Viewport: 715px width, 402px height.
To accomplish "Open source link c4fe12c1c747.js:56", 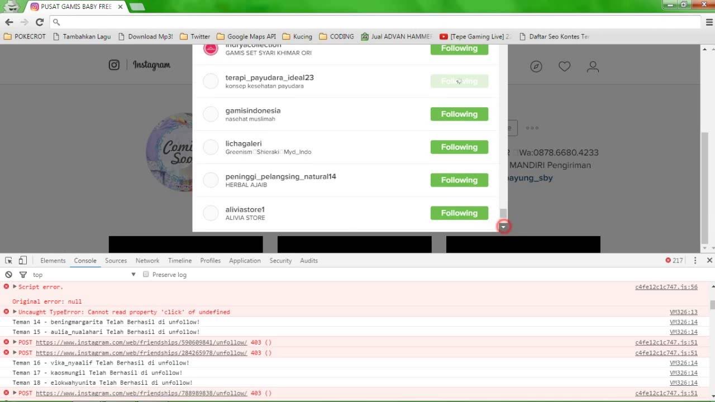I will pos(666,287).
